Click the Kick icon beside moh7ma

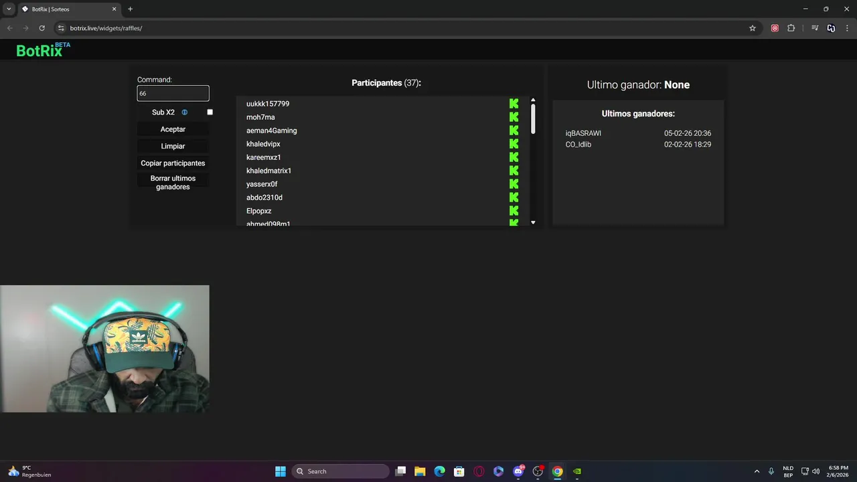point(514,117)
